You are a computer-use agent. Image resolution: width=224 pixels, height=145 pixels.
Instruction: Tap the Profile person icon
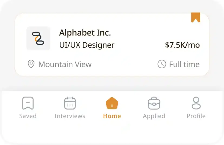(x=196, y=103)
